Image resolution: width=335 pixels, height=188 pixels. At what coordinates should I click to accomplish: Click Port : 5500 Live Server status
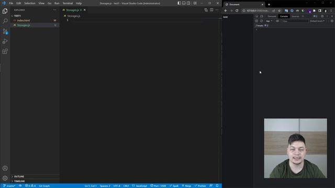[158, 186]
